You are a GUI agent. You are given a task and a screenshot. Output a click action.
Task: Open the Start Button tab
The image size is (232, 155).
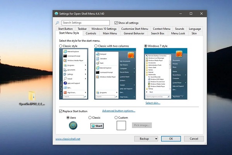(x=65, y=29)
